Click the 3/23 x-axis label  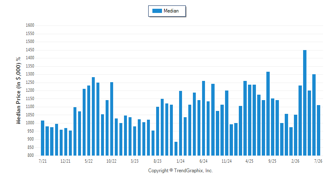point(134,161)
